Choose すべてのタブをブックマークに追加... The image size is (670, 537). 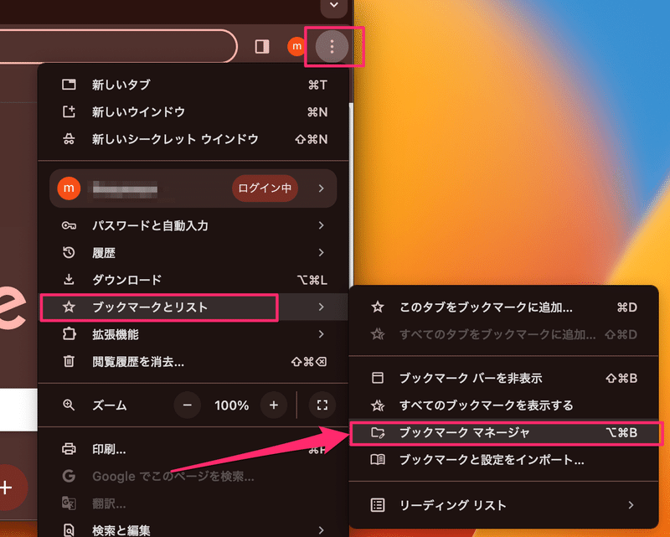click(x=504, y=334)
